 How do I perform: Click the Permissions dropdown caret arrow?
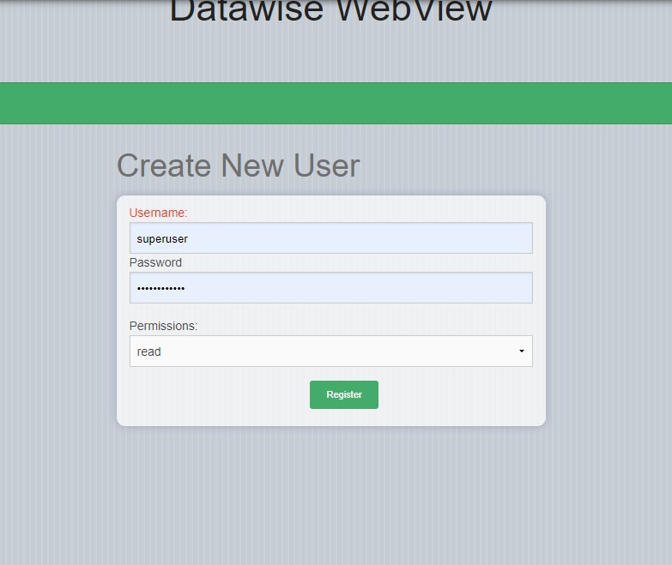coord(521,352)
